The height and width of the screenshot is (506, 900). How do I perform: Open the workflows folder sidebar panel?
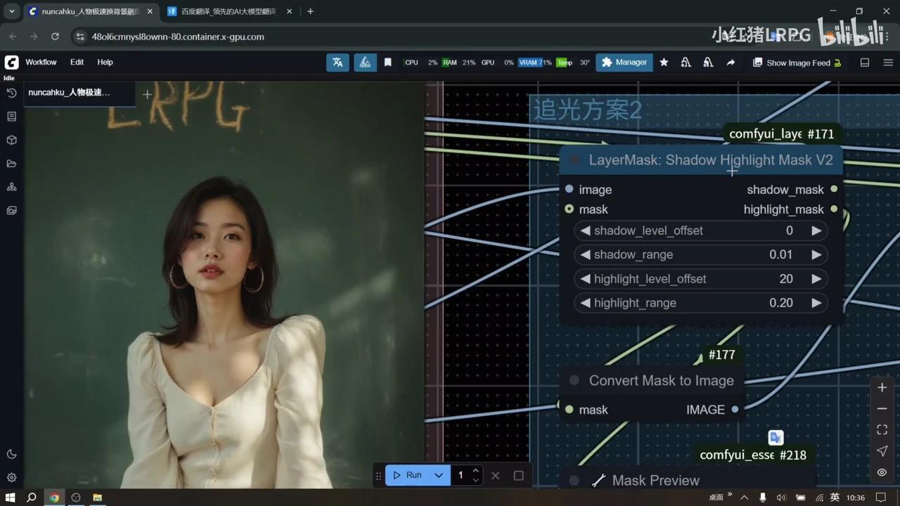(x=11, y=163)
